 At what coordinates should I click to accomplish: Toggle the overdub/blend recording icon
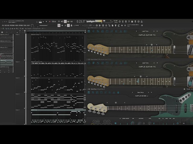point(68,22)
